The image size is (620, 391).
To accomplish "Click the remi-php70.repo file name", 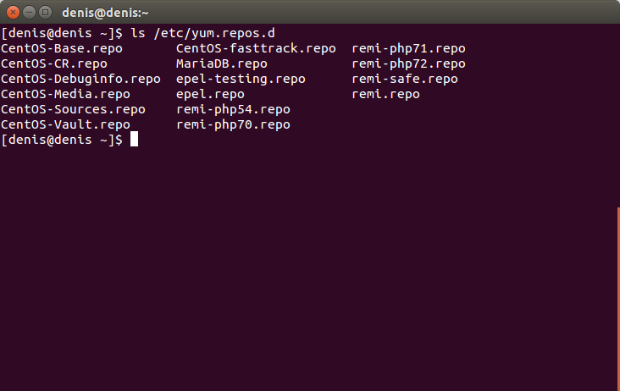I will click(x=233, y=124).
